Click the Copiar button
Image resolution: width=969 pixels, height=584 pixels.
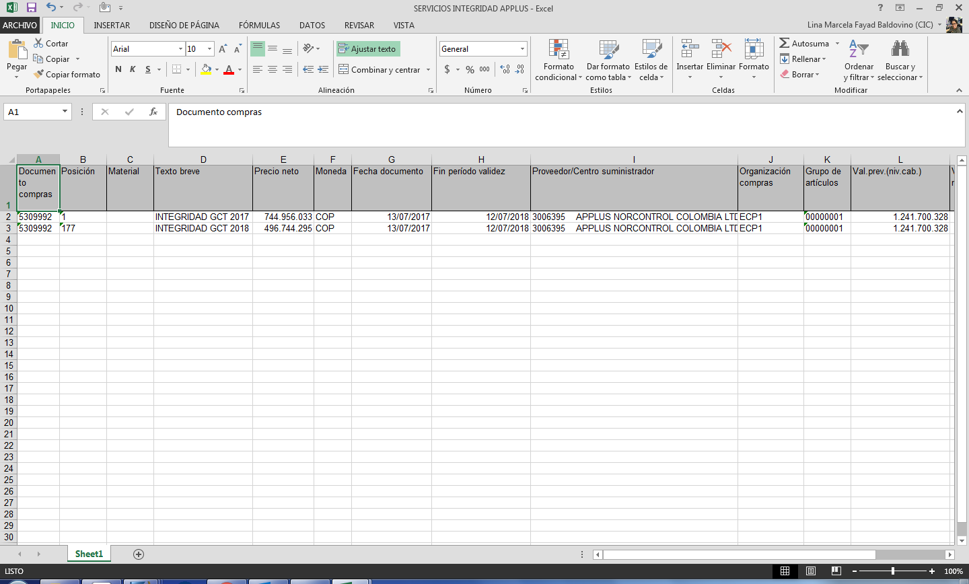coord(52,59)
